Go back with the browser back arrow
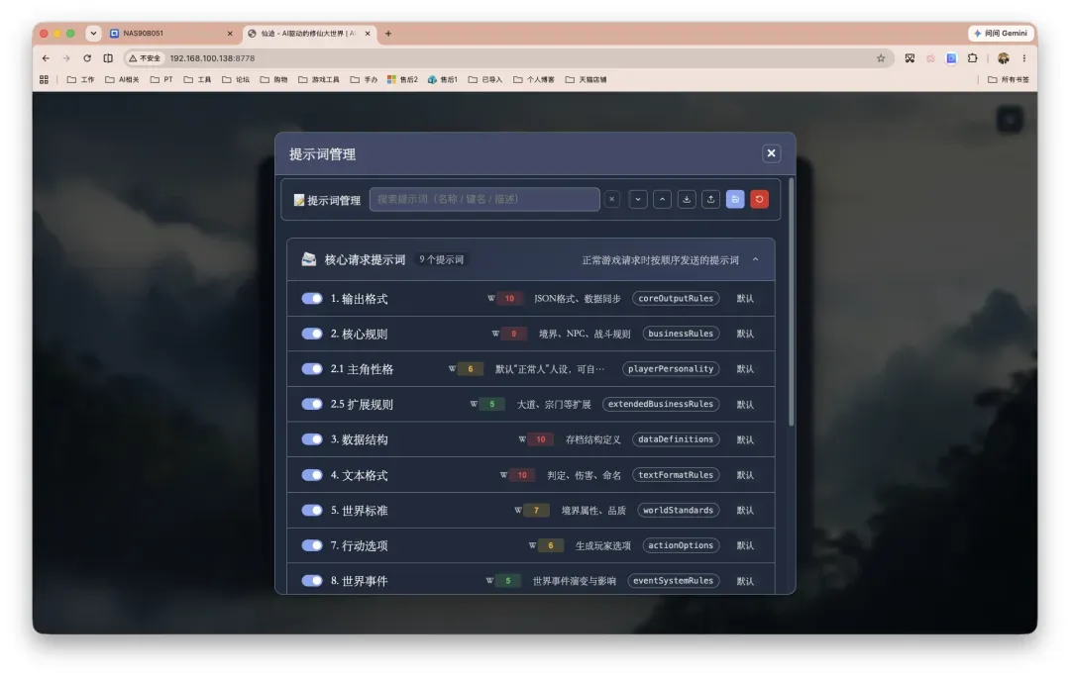This screenshot has width=1070, height=677. [46, 58]
